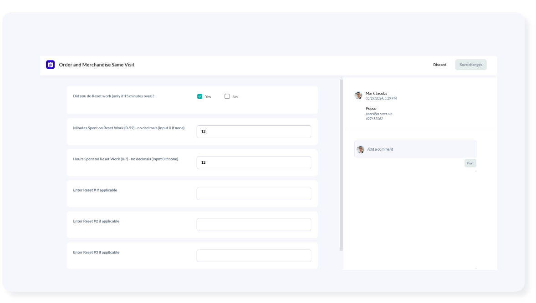
Task: Click the 'Minutes Spent on Reset Work' label
Action: point(129,128)
